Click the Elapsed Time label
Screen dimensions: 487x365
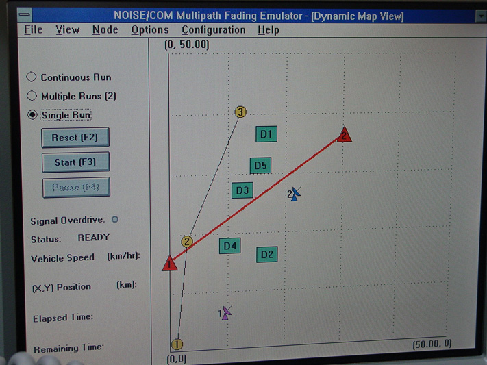pyautogui.click(x=63, y=318)
